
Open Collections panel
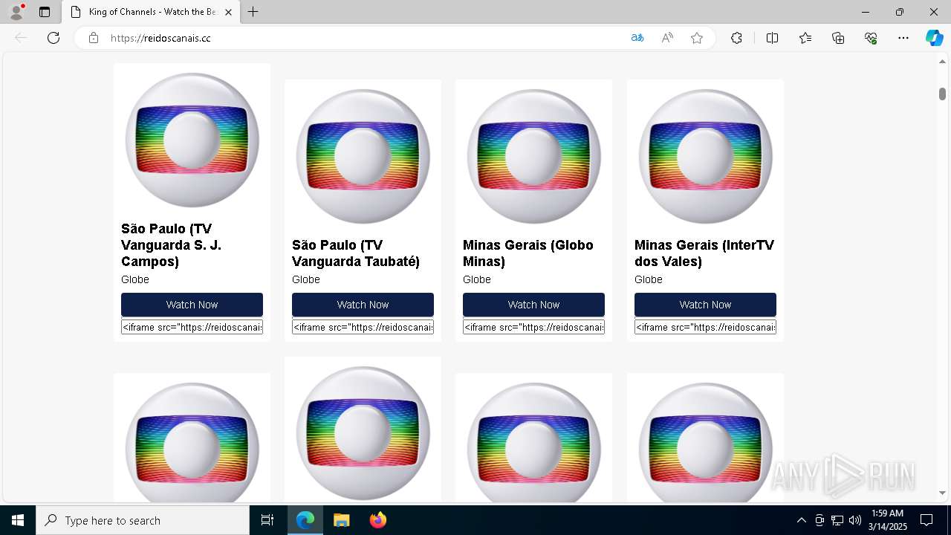click(838, 38)
